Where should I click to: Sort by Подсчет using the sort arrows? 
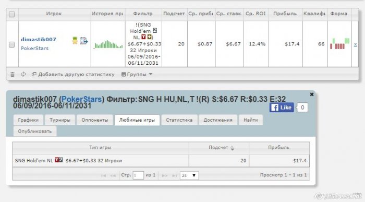(x=232, y=148)
